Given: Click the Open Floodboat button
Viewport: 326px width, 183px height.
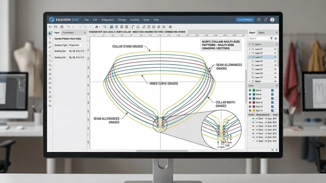Looking at the screenshot, I should point(245,19).
